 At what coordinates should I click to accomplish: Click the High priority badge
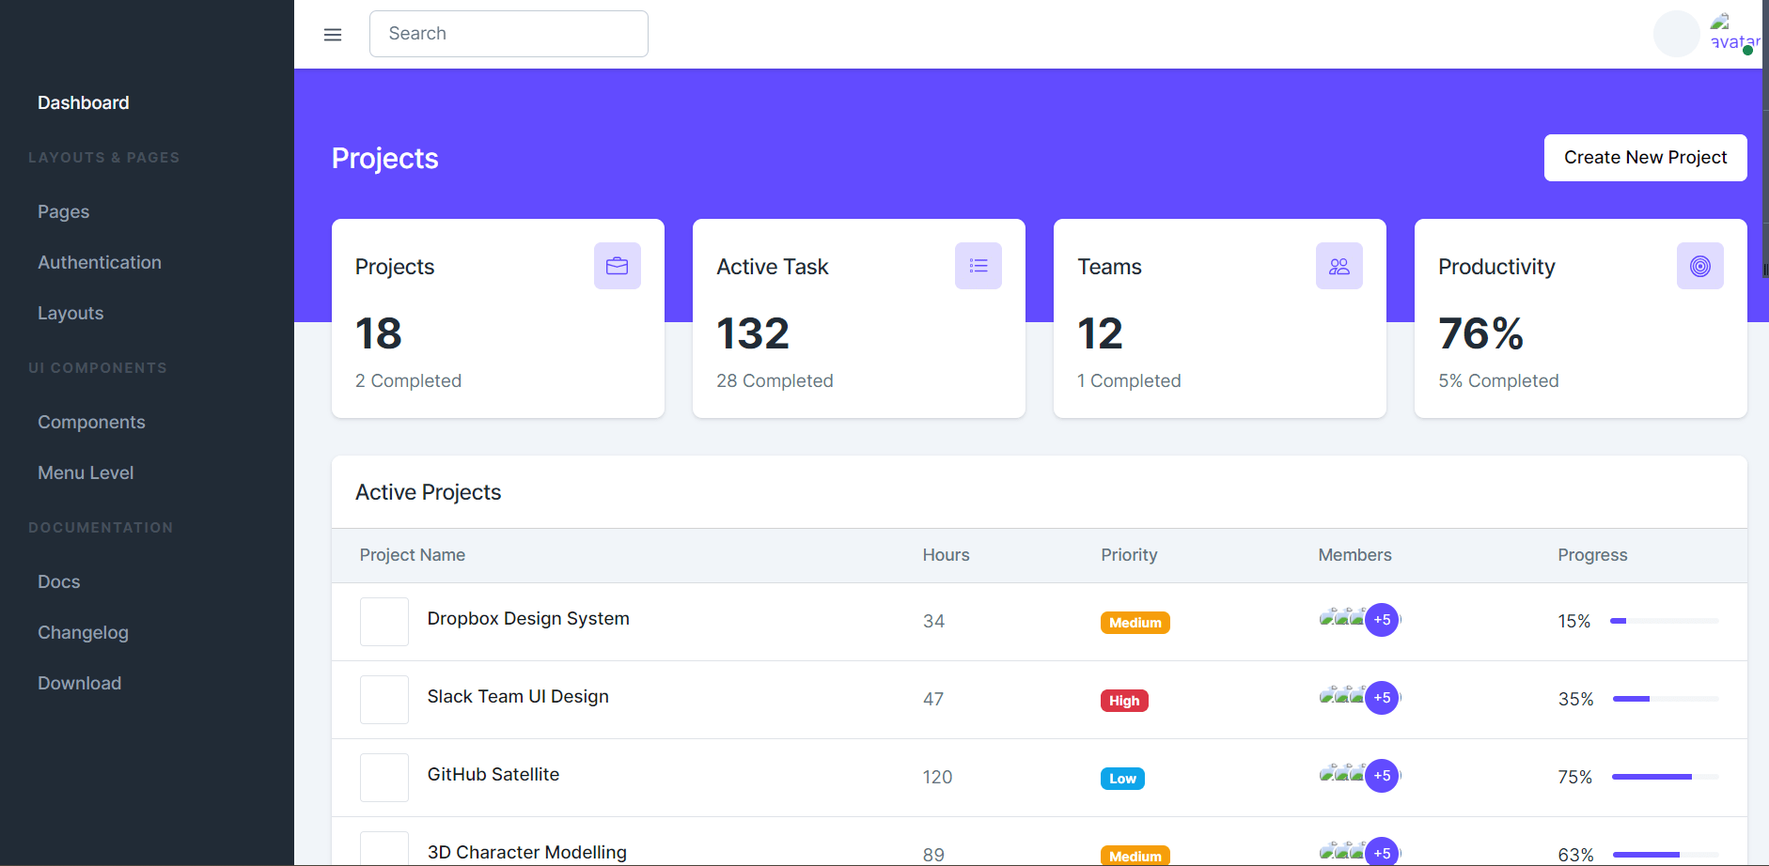1124,701
